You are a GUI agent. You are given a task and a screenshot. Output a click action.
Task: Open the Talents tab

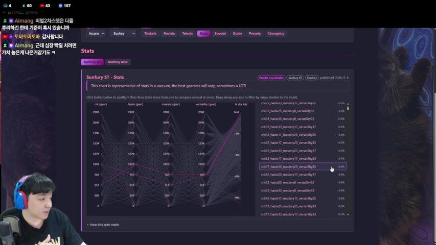[187, 34]
